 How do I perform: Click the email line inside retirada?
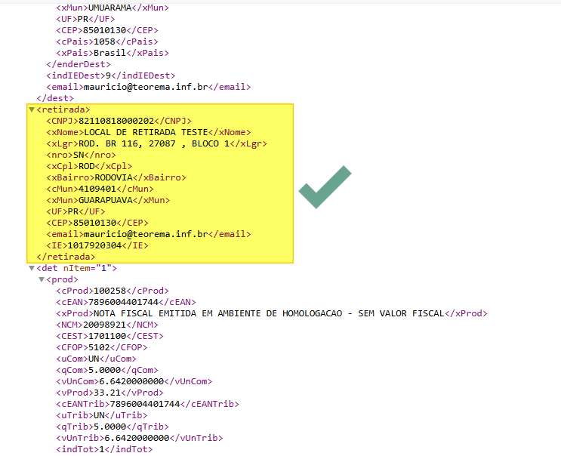click(x=149, y=234)
